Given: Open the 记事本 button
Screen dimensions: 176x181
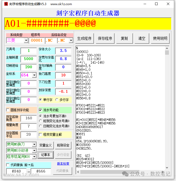Looking at the screenshot, I should tap(46, 155).
